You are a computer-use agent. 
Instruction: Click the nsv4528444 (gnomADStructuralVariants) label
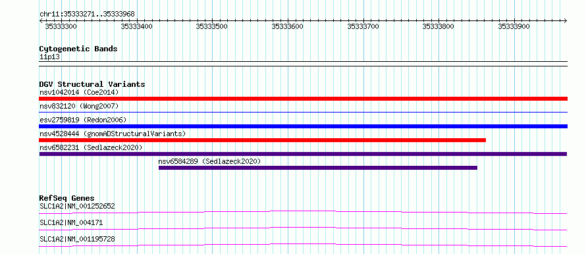[113, 134]
